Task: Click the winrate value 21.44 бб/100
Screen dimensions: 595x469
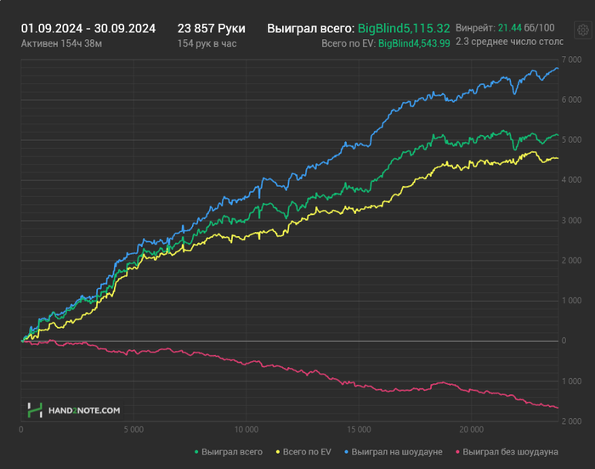Action: point(526,28)
